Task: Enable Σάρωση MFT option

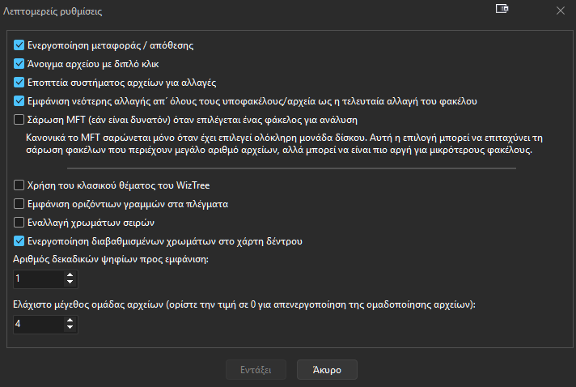Action: (20, 120)
